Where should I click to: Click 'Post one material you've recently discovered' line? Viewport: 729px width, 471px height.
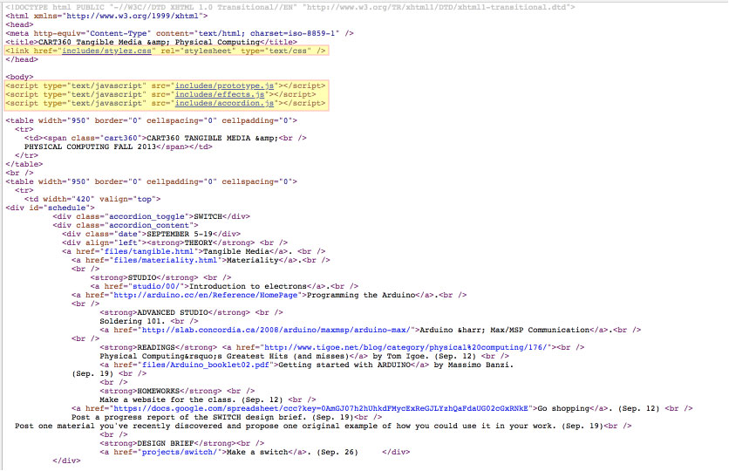(324, 426)
